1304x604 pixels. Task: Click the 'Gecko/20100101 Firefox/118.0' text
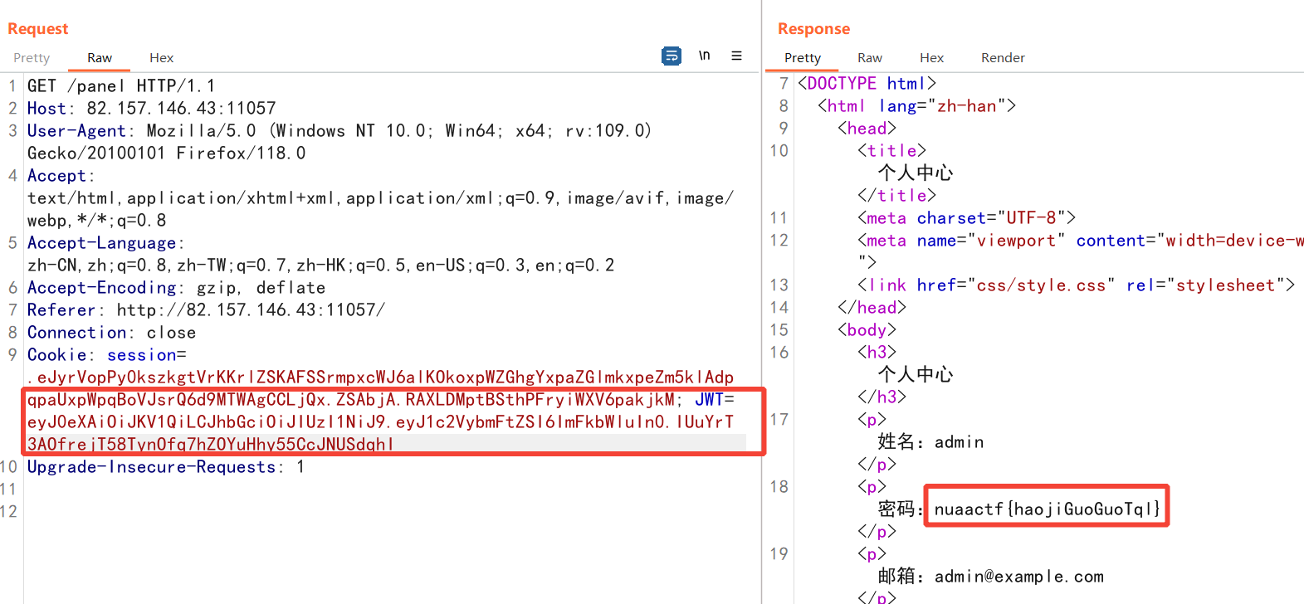click(x=166, y=153)
